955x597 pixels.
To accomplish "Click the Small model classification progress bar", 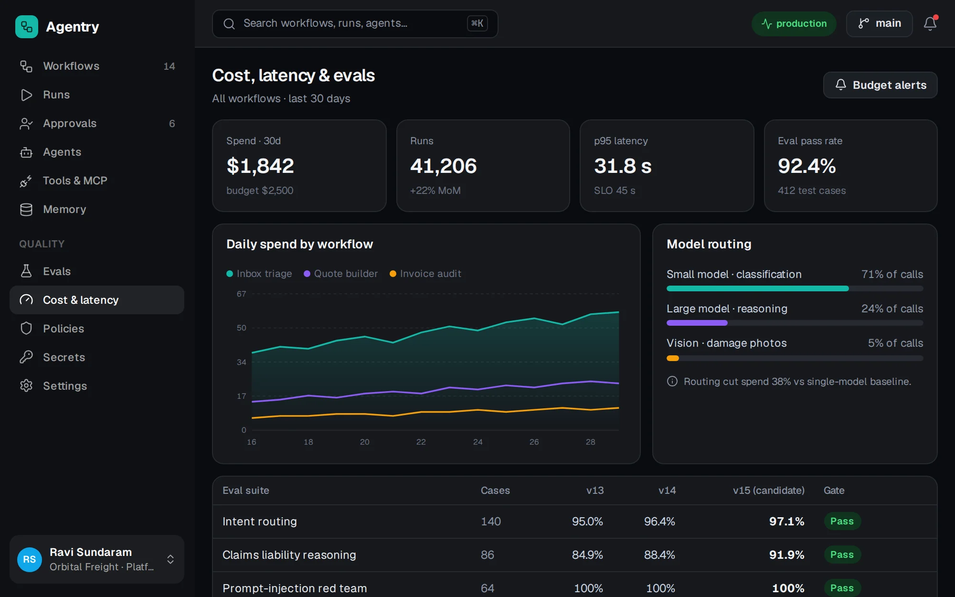I will click(x=795, y=288).
